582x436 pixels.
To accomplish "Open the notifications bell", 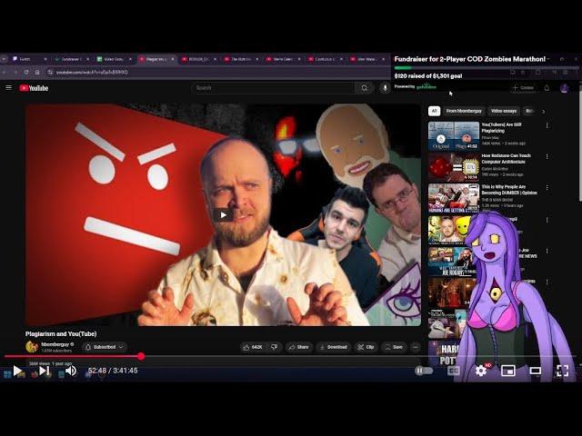I will [x=547, y=88].
